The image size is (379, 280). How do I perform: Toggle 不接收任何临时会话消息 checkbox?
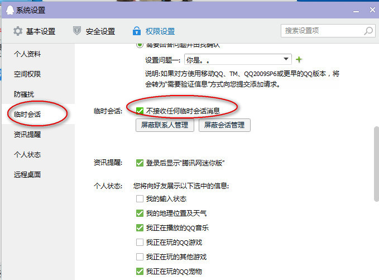point(140,111)
